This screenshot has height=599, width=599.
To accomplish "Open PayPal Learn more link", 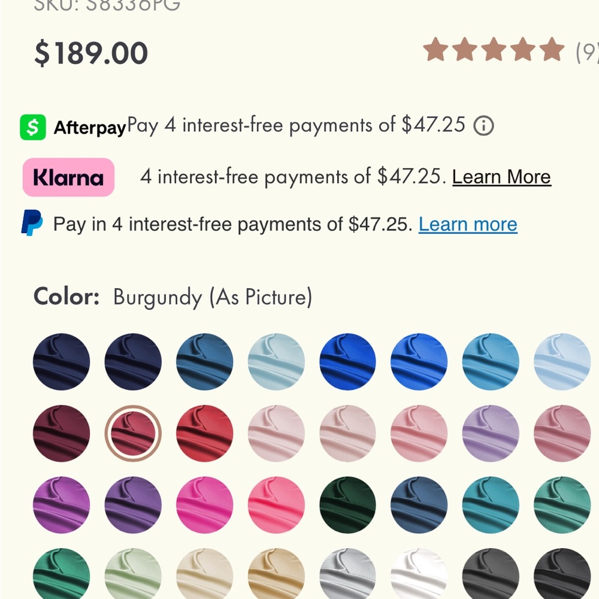I will click(x=468, y=224).
